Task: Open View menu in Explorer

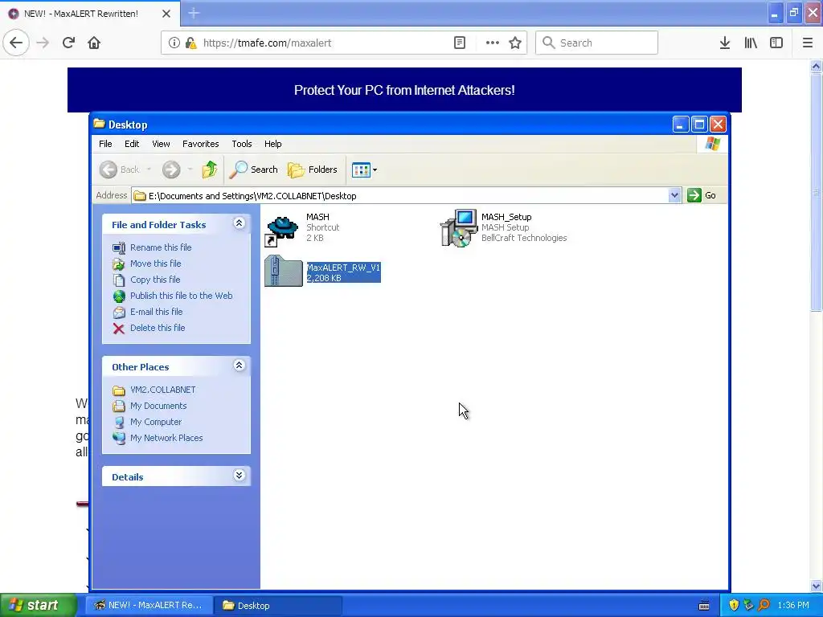Action: [161, 144]
